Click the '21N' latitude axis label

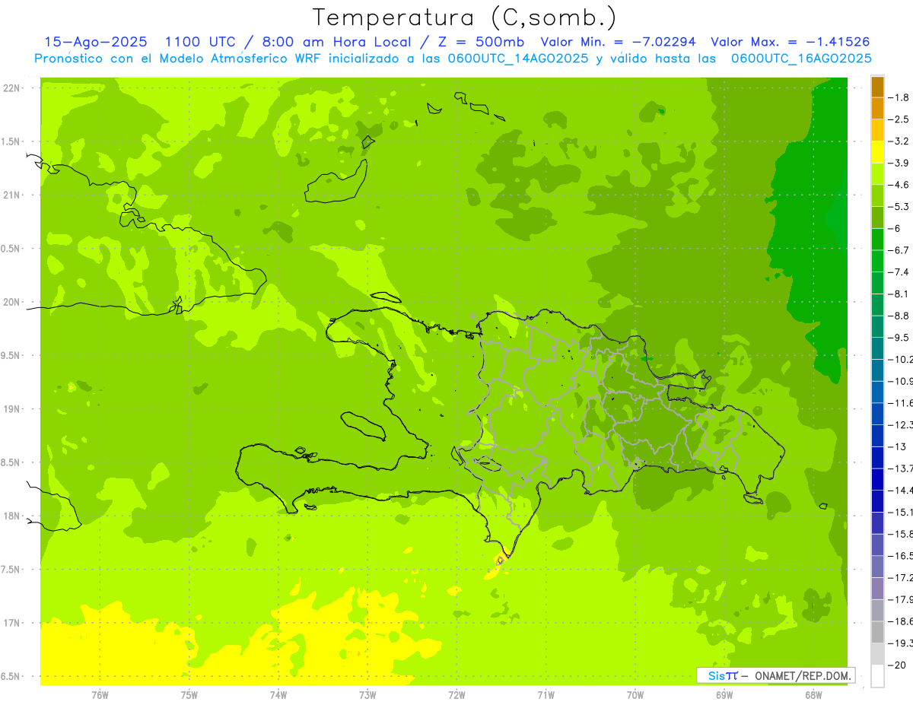pyautogui.click(x=12, y=195)
